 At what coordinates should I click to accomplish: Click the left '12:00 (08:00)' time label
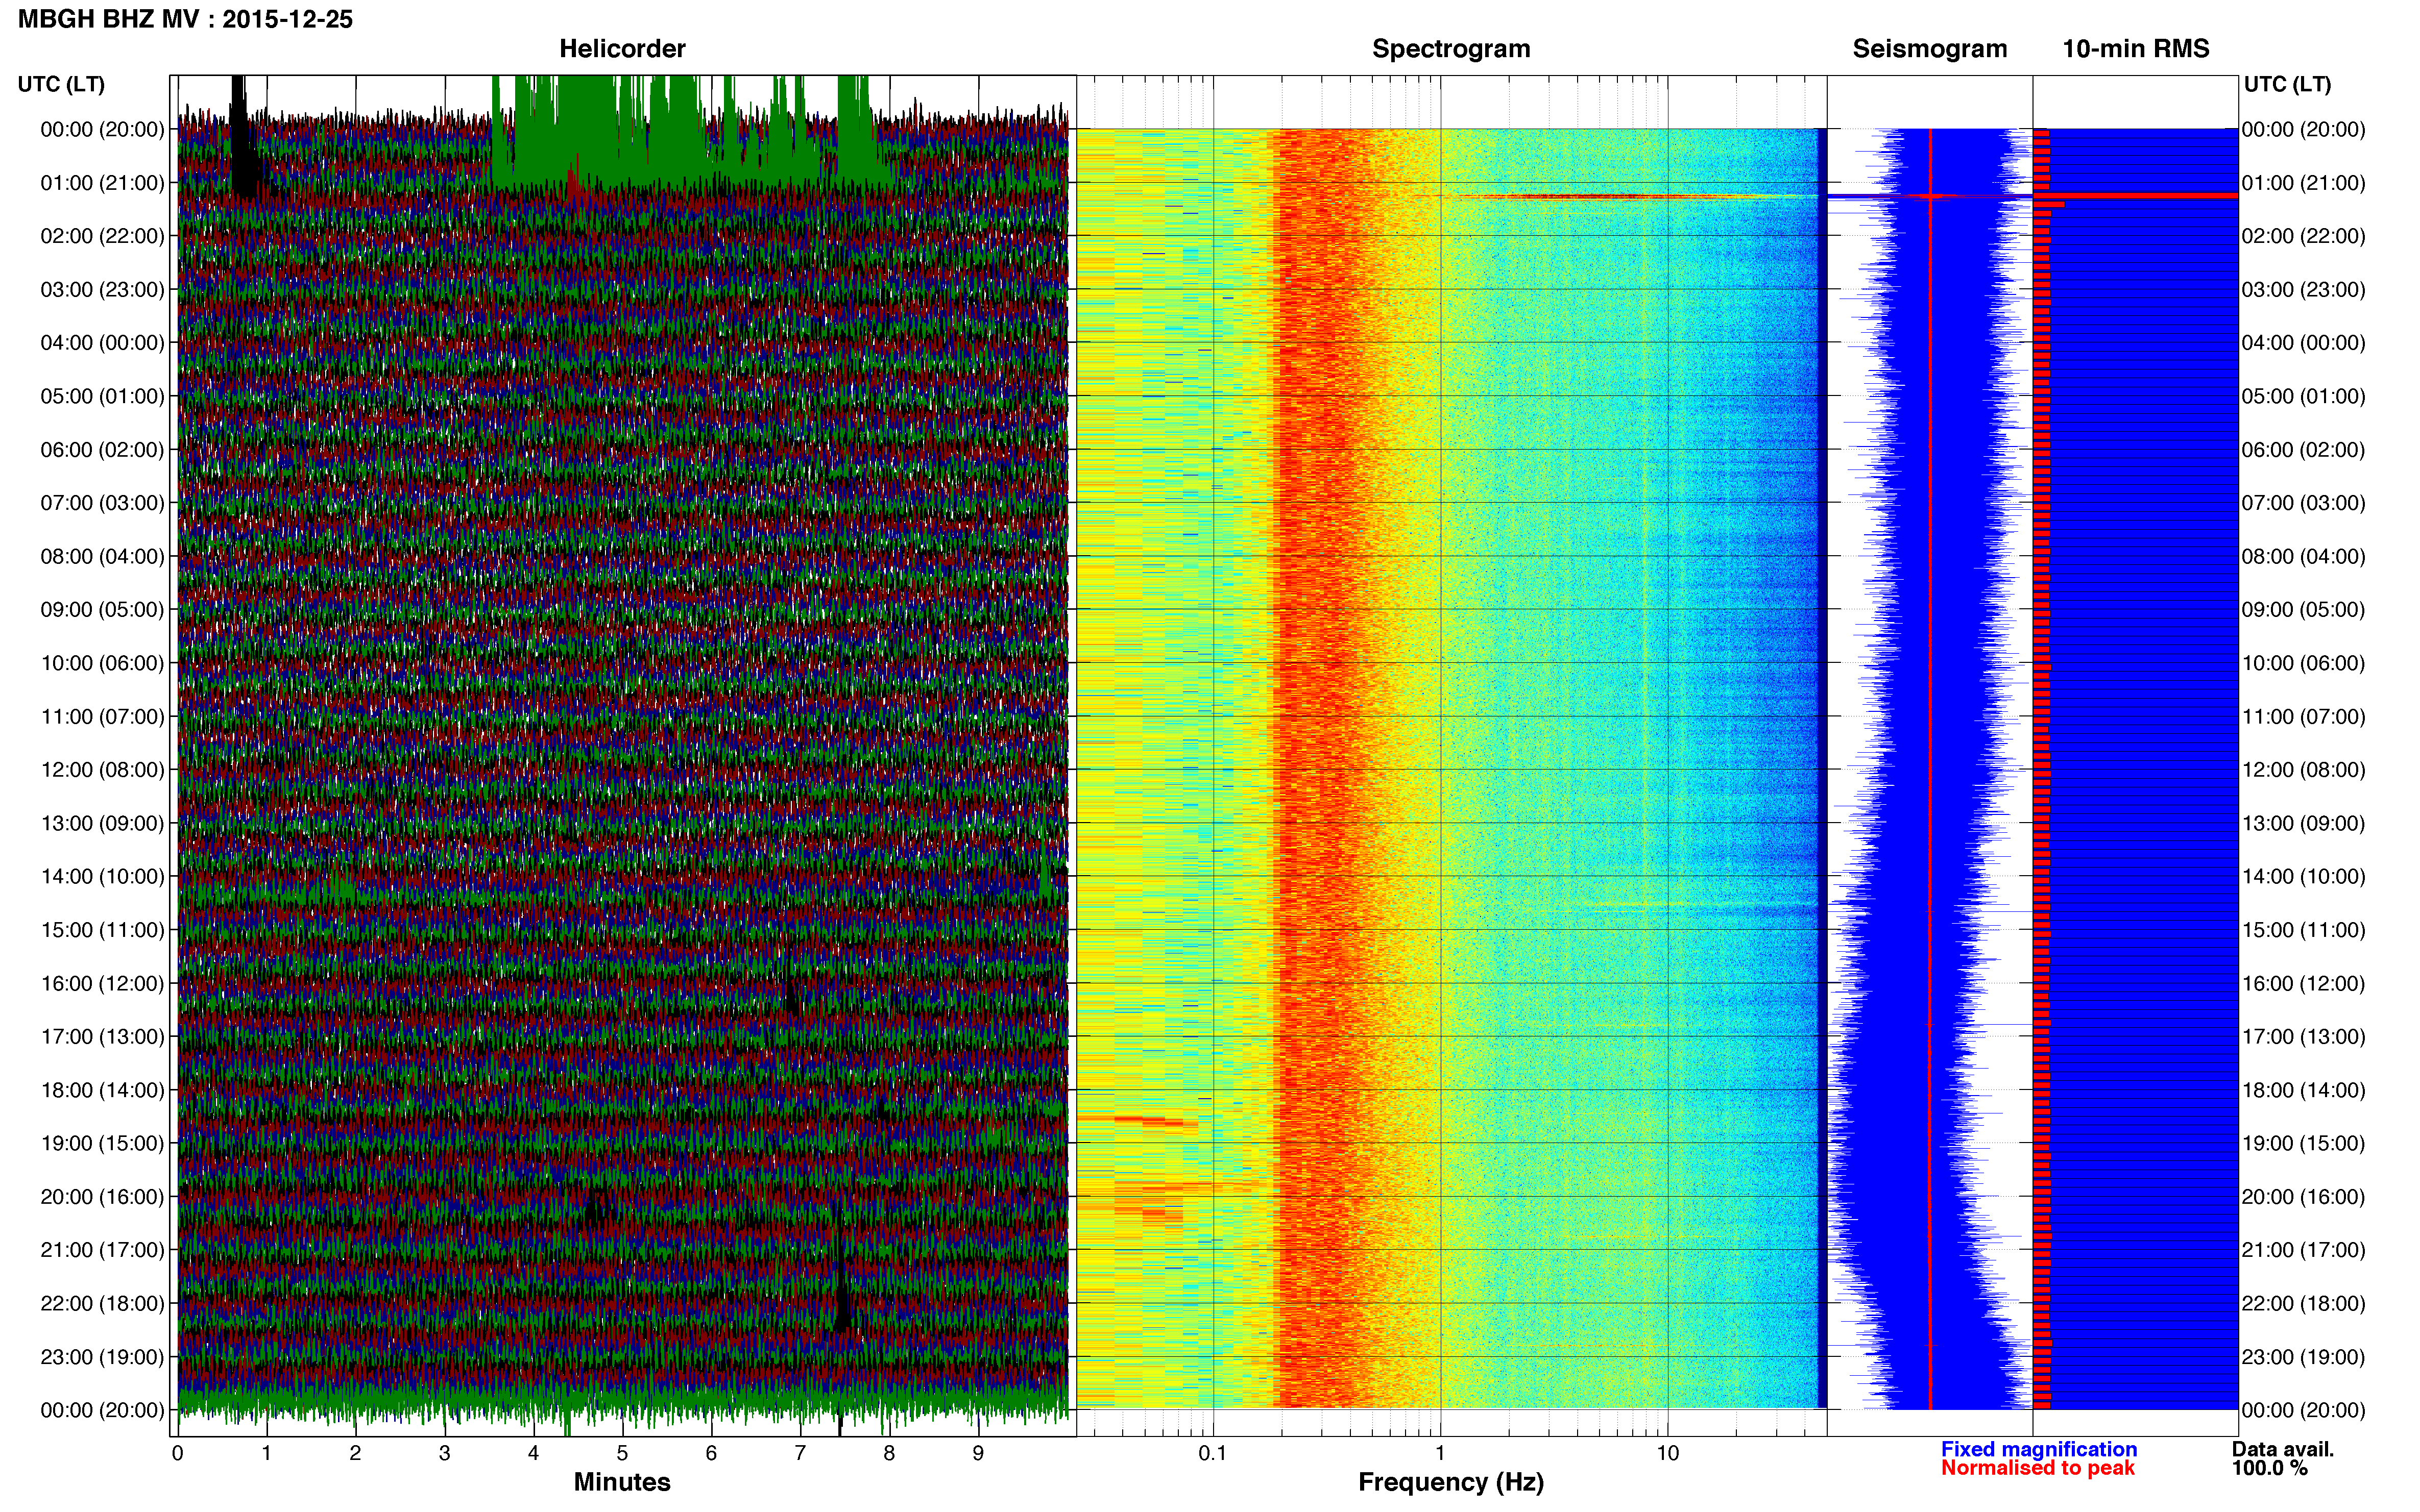click(x=102, y=770)
